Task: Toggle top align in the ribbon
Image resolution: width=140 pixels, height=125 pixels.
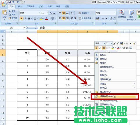Action: coord(60,13)
